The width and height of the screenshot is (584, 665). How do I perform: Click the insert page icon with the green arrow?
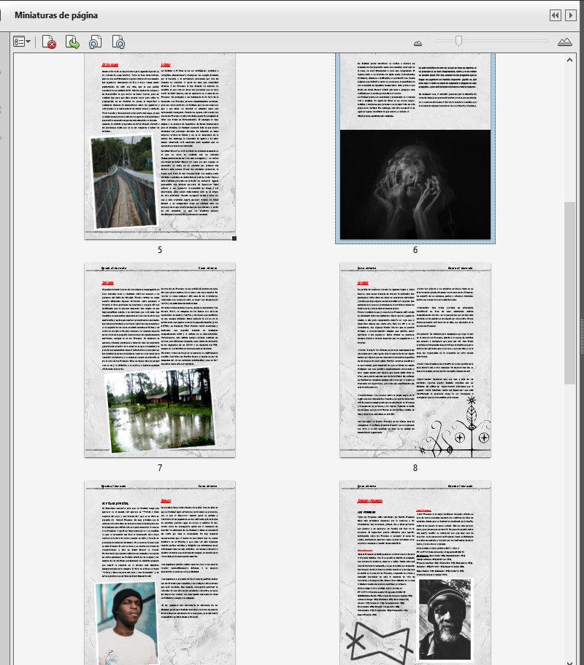[72, 42]
